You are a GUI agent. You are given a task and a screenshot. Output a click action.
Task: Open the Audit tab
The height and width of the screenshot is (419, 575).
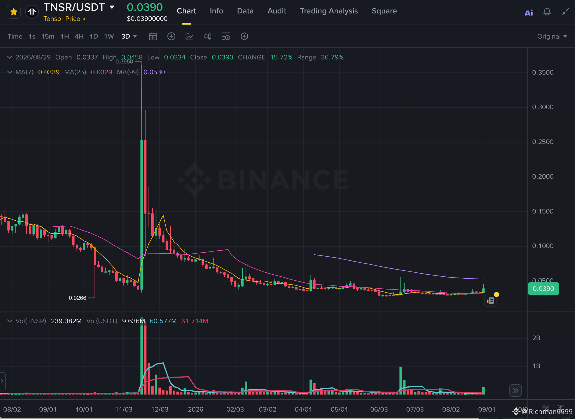277,11
